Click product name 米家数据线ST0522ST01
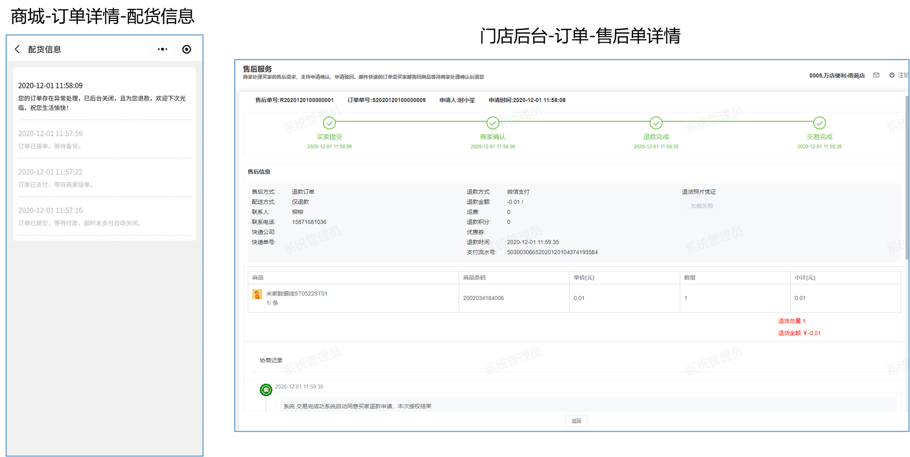 point(296,294)
